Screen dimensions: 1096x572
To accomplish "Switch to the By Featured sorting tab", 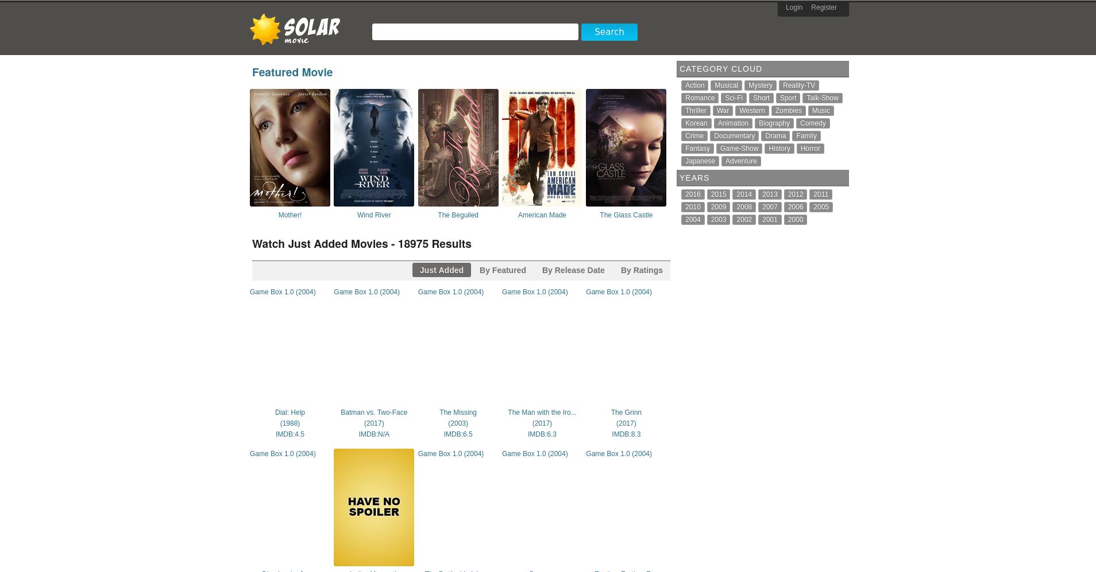I will [503, 270].
